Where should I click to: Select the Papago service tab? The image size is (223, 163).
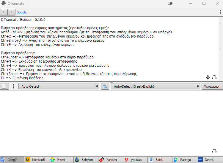(185, 160)
